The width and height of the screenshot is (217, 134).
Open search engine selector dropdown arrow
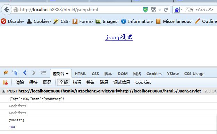point(182,10)
